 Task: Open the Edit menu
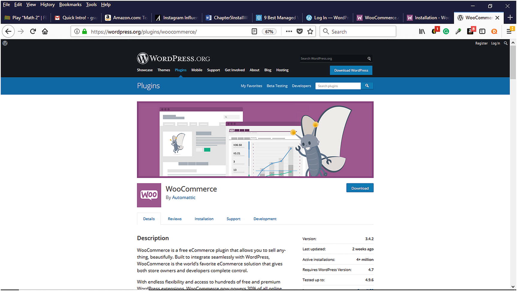coord(18,4)
